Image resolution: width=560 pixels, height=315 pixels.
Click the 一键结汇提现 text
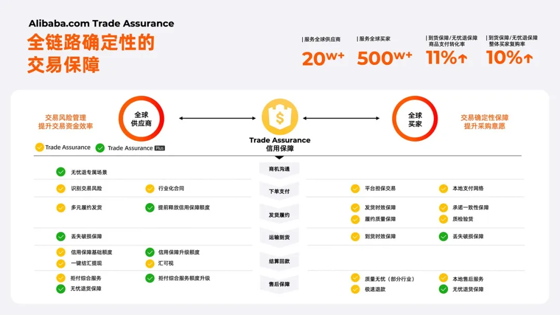pyautogui.click(x=87, y=263)
